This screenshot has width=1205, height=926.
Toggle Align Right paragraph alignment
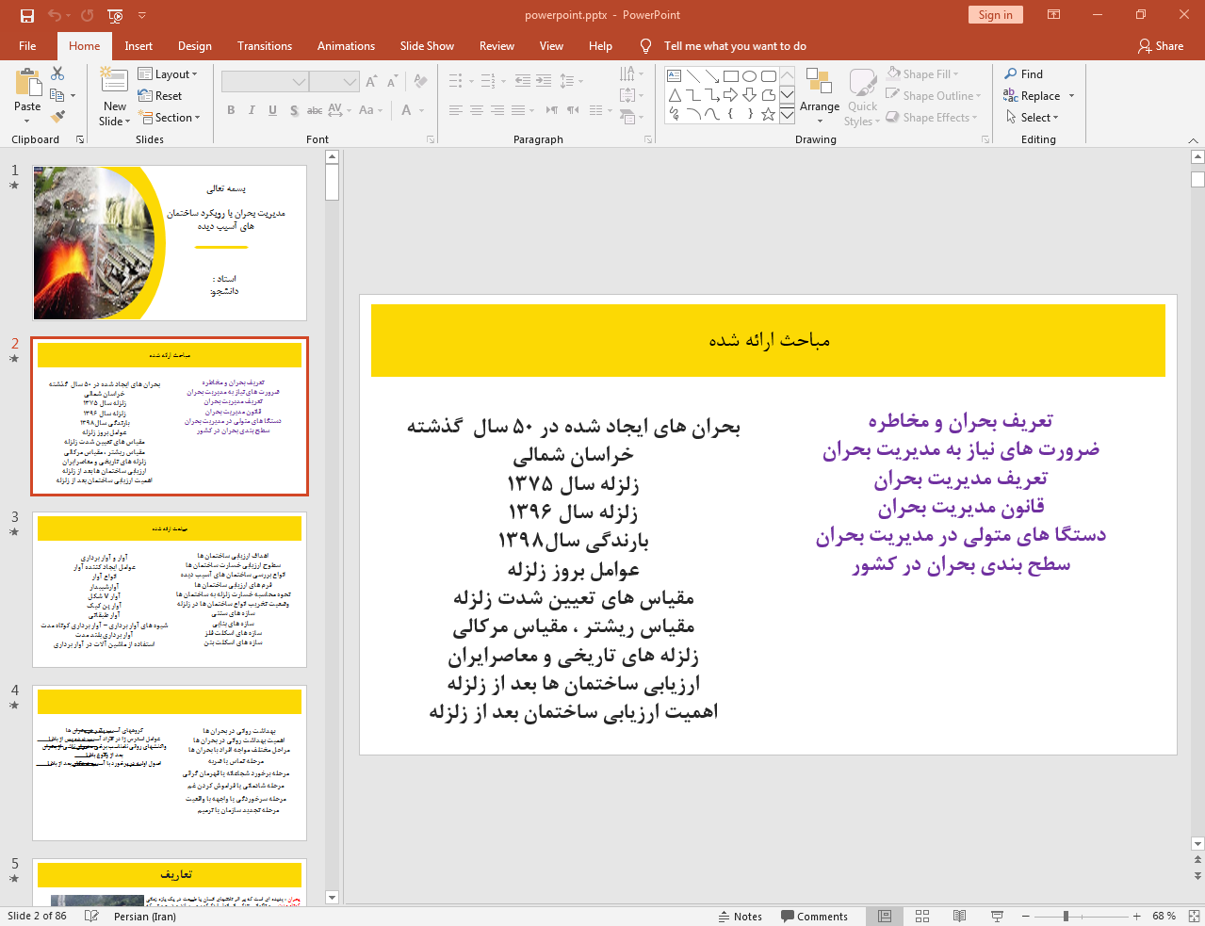tap(497, 110)
